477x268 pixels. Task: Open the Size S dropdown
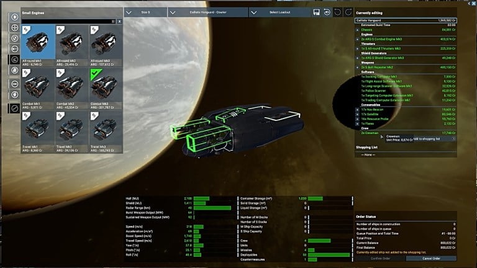pos(145,12)
